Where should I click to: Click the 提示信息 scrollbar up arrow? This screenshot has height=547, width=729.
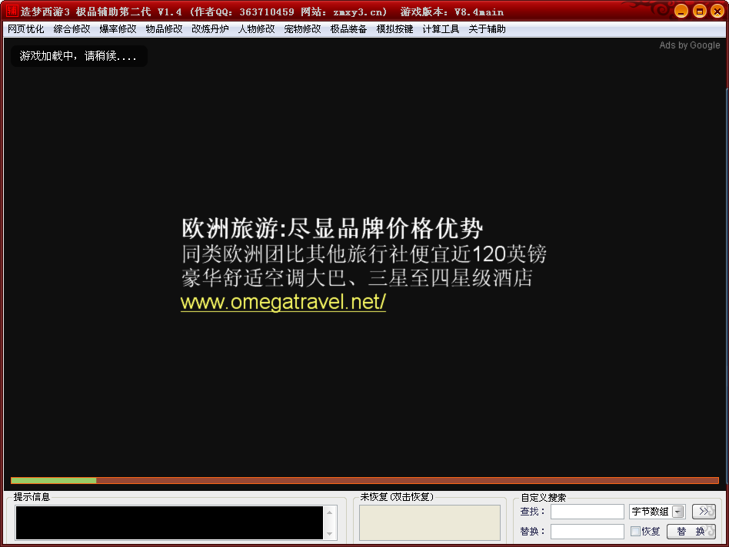[x=330, y=512]
